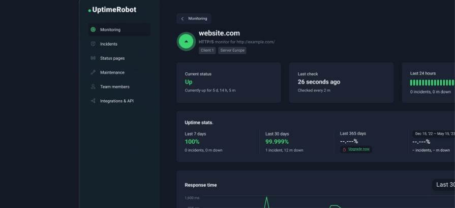The image size is (455, 208).
Task: Click the Response time heading
Action: coord(201,185)
